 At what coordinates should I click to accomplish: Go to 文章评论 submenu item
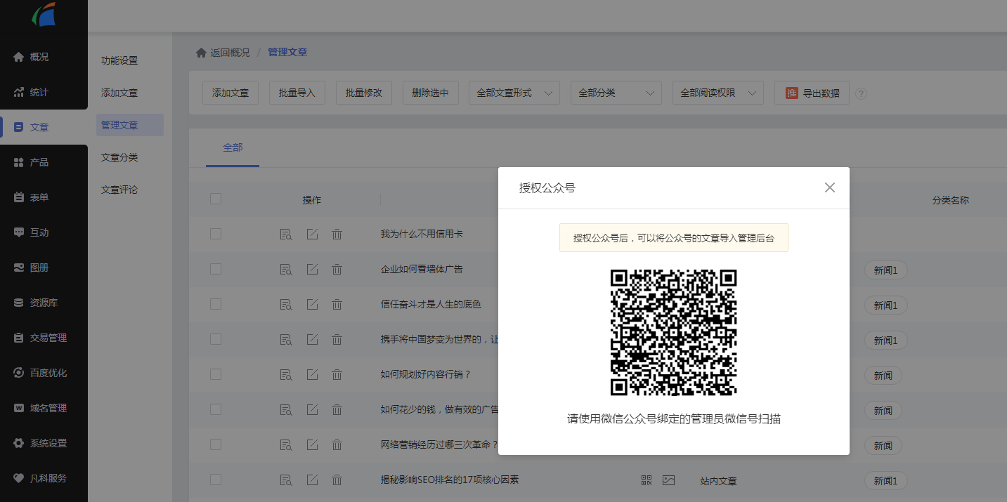pos(119,190)
